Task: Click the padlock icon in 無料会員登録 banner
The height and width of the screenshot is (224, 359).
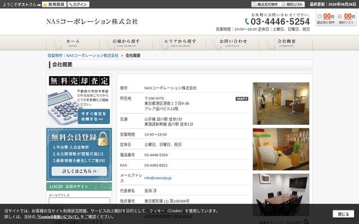Action: coord(103,139)
